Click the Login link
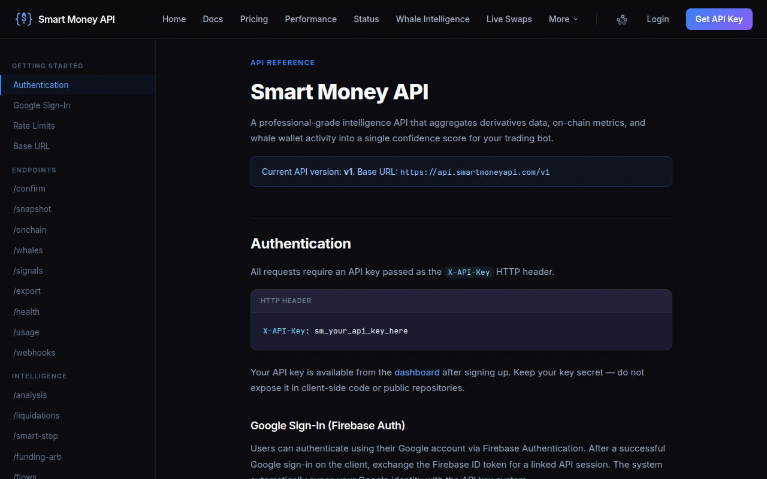 coord(657,19)
